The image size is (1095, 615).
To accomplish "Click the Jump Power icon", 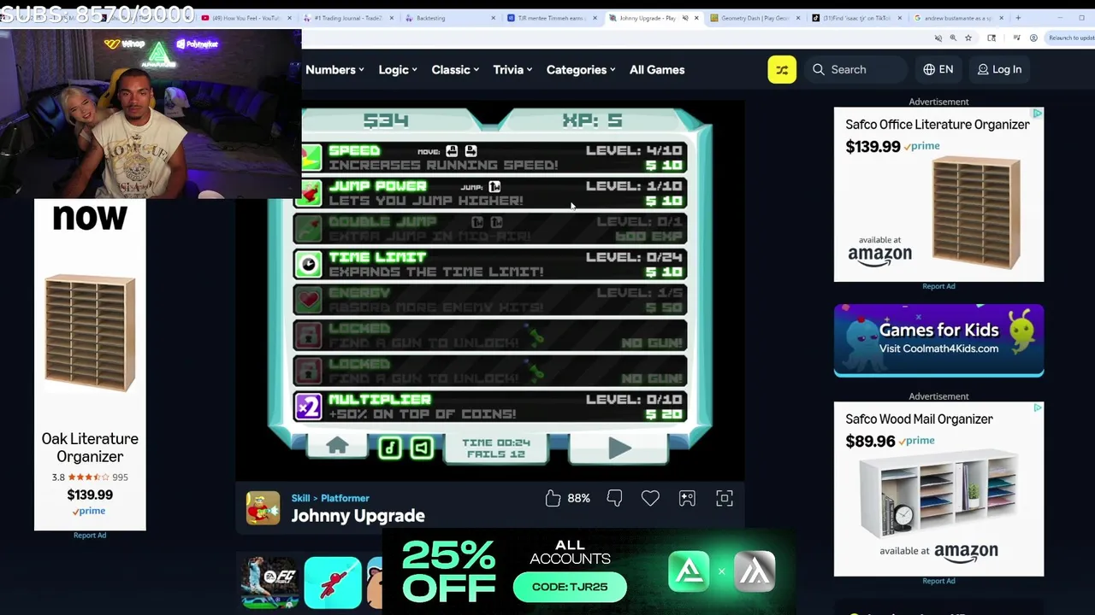I will point(309,194).
